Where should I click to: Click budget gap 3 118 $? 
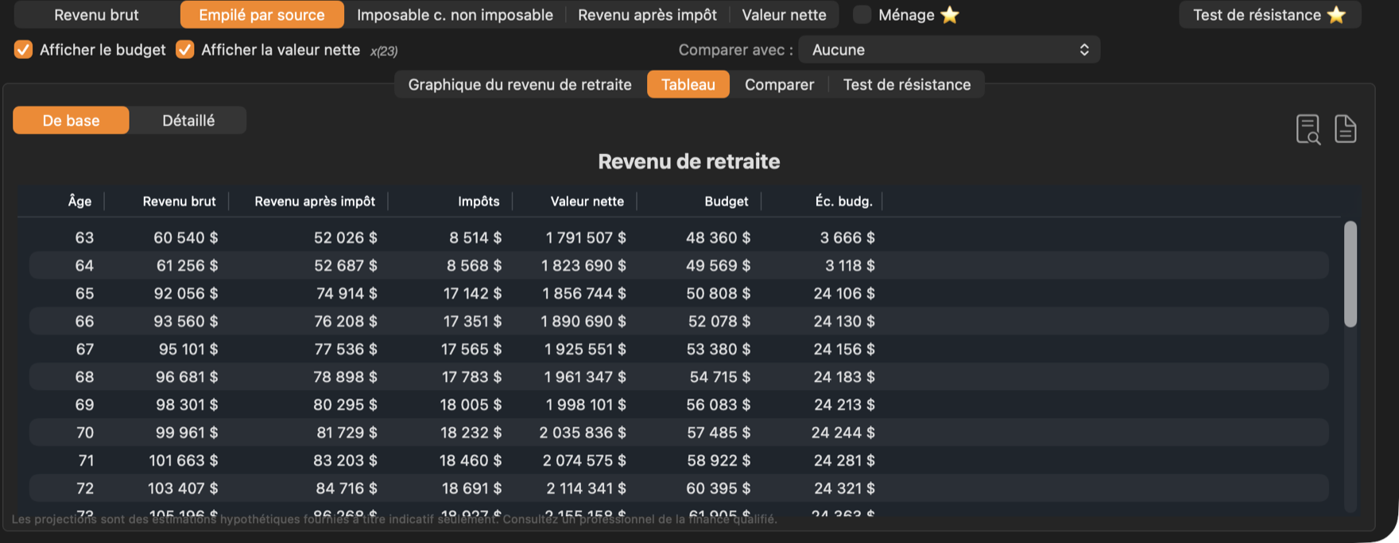click(850, 265)
